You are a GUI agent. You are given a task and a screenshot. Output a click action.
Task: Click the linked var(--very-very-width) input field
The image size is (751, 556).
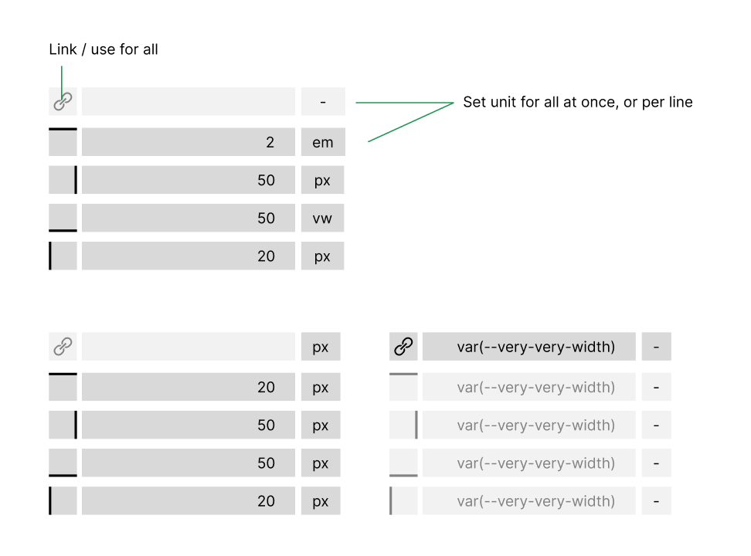[x=528, y=346]
